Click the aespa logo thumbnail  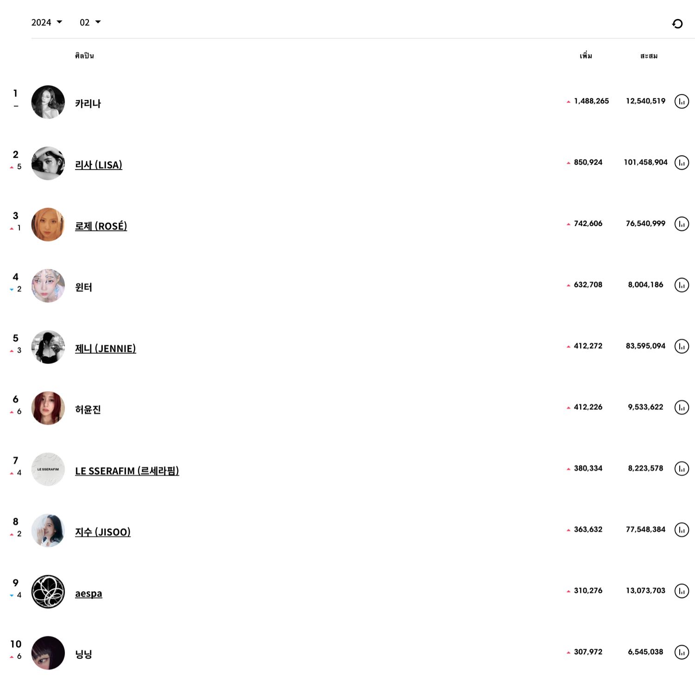pyautogui.click(x=48, y=591)
